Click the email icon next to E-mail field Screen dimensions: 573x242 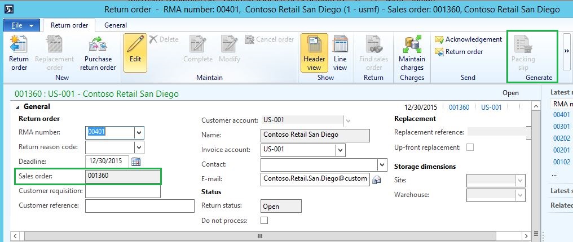click(376, 180)
